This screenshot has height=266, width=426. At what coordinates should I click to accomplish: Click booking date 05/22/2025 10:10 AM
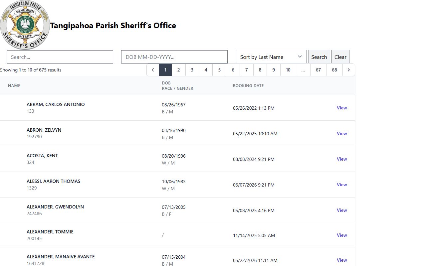pyautogui.click(x=255, y=134)
